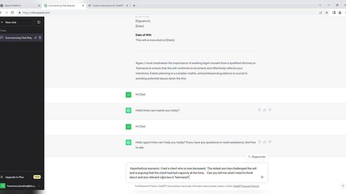Click the ChatGPT logo beside 'Hello again!'
The height and width of the screenshot is (194, 346).
128,142
